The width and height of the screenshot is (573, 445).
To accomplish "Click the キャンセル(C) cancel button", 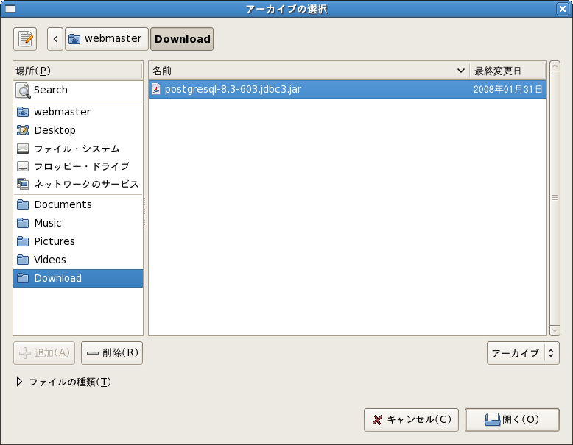I will tap(411, 420).
